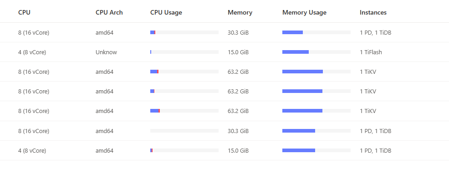Select the topmost '1 TiKV' instances cell
The image size is (449, 185).
coord(367,72)
